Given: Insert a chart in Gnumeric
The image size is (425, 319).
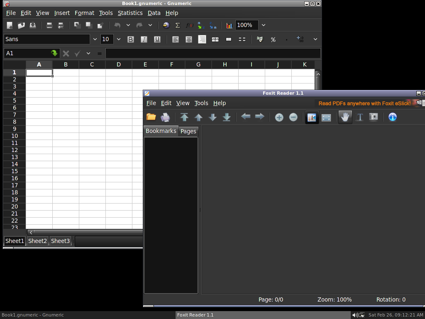Looking at the screenshot, I should [x=229, y=25].
